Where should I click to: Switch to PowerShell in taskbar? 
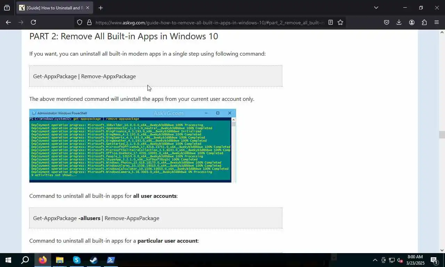[x=111, y=260]
